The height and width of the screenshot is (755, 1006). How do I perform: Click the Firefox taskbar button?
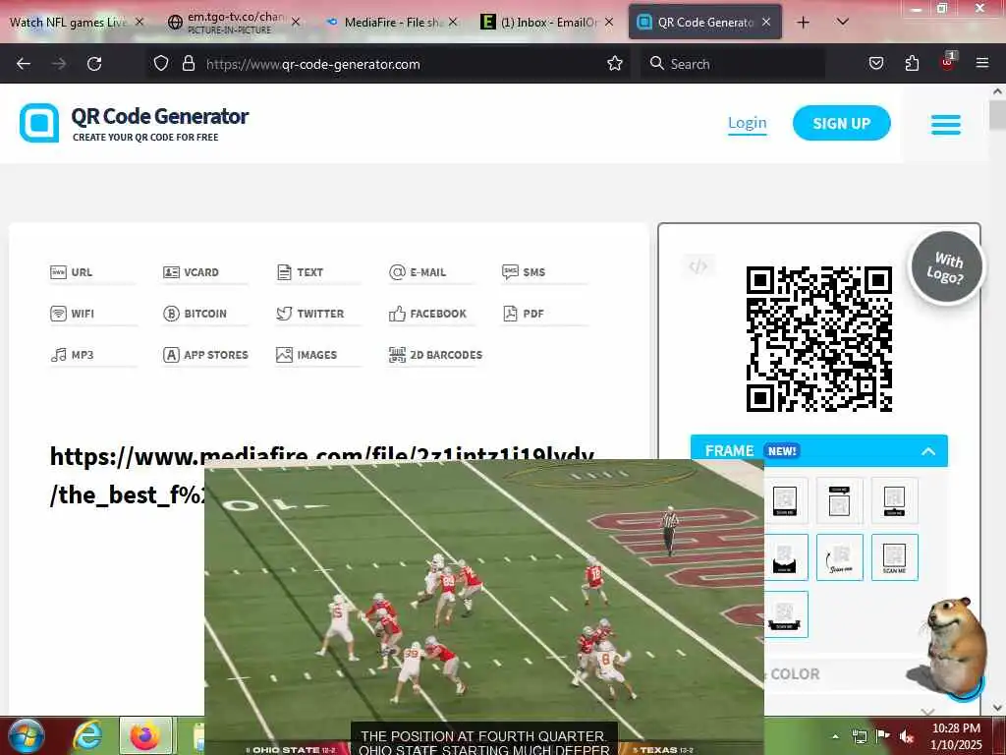(x=145, y=735)
